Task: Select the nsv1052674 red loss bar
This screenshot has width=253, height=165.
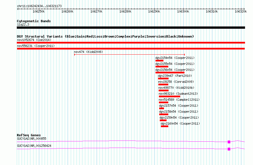Action: (x=131, y=43)
